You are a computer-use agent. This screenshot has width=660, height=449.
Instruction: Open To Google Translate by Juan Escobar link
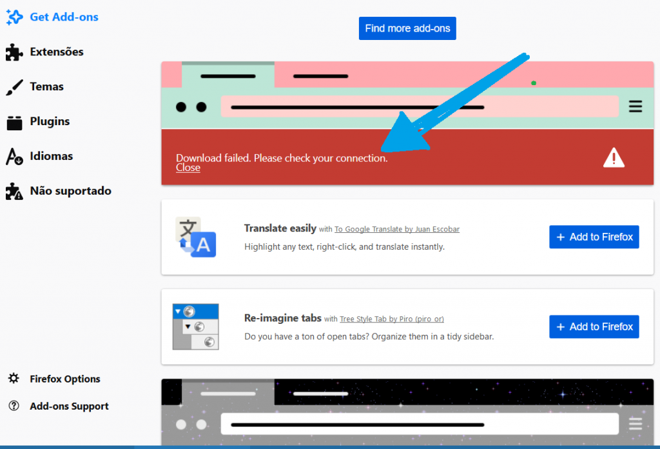[397, 229]
